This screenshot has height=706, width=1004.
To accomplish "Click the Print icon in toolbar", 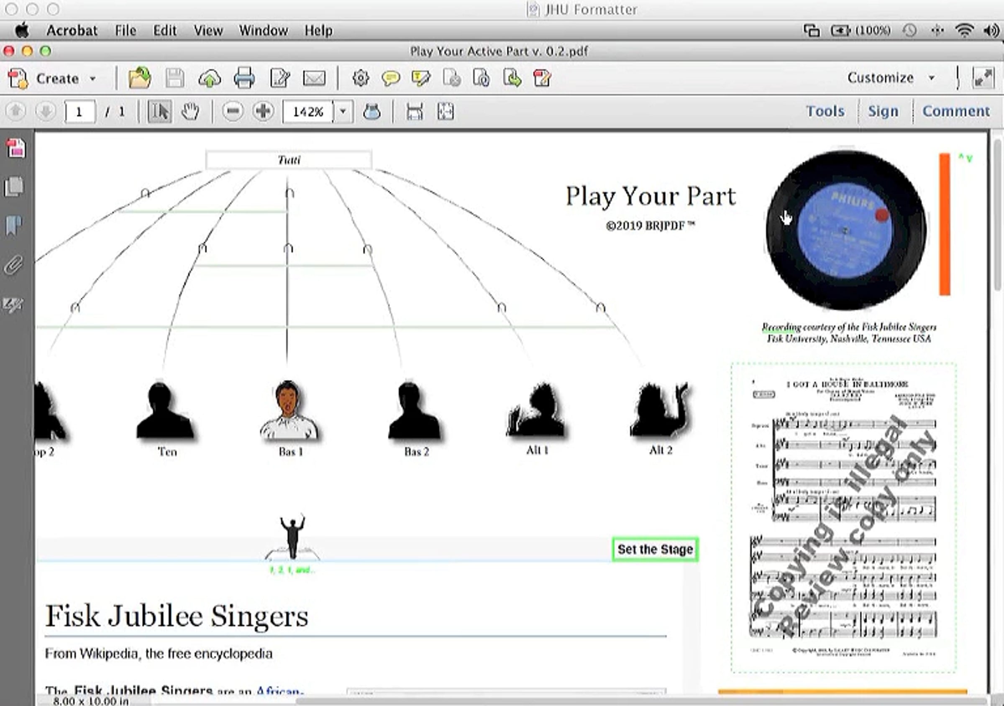I will [244, 79].
